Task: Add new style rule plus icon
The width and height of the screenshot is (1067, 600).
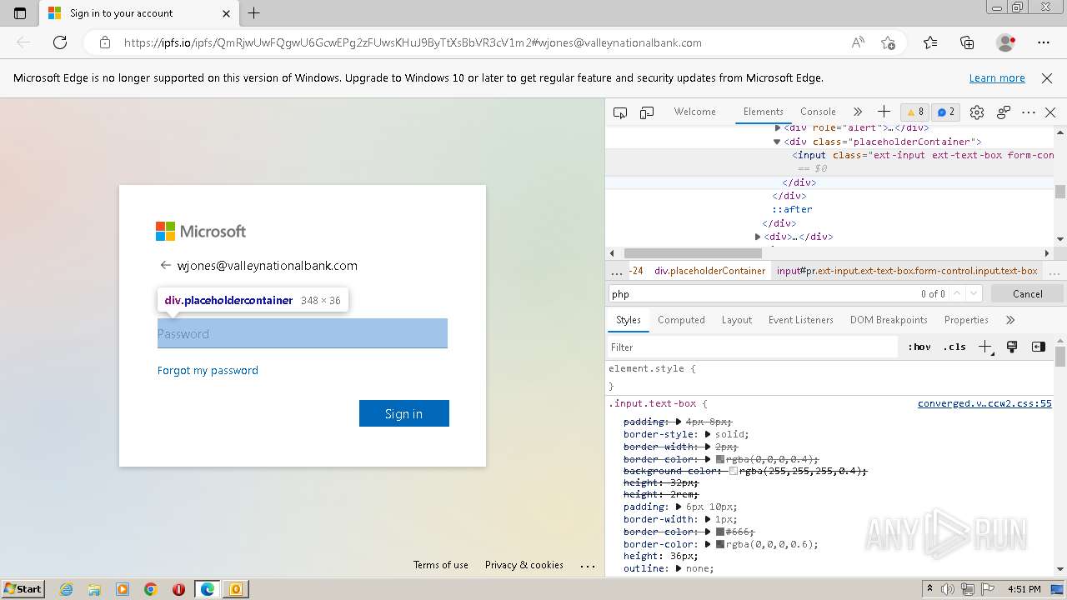Action: tap(985, 347)
